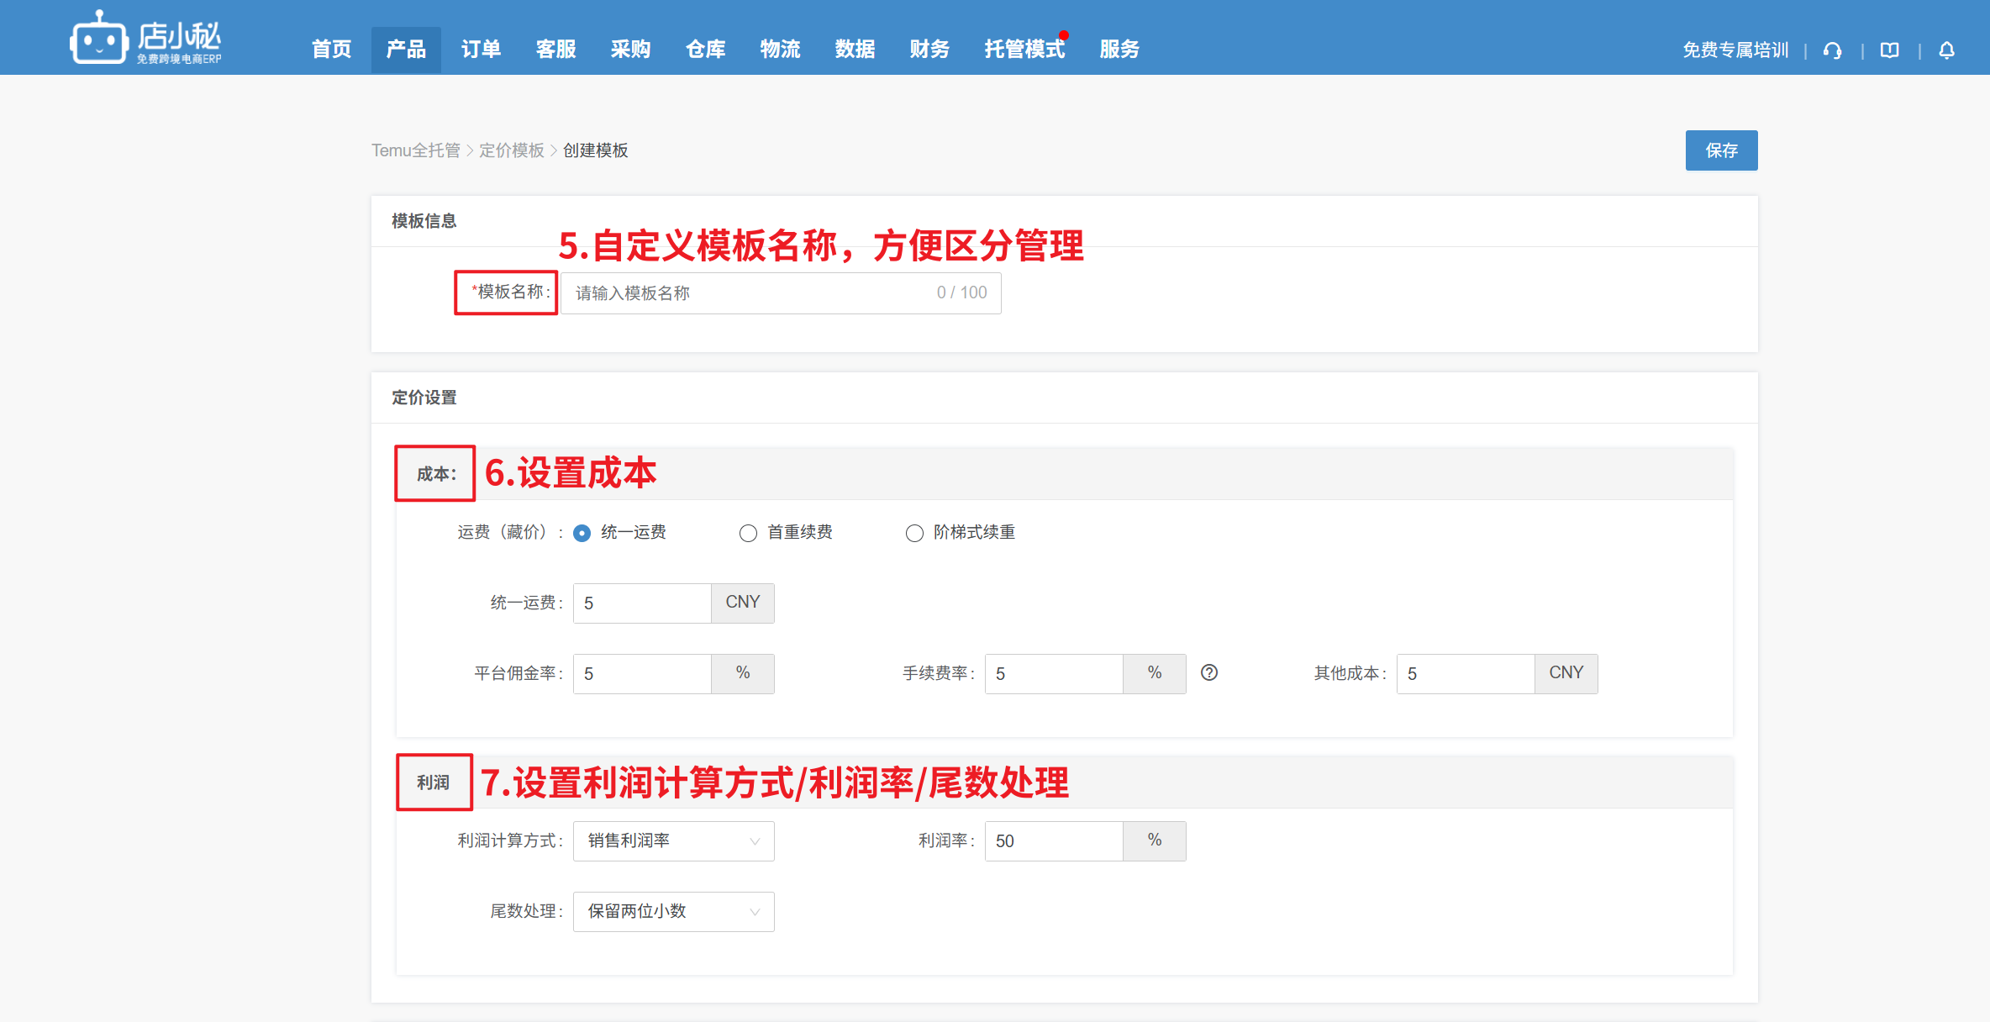Open the 托管模式 menu
The image size is (1990, 1022).
(1024, 50)
